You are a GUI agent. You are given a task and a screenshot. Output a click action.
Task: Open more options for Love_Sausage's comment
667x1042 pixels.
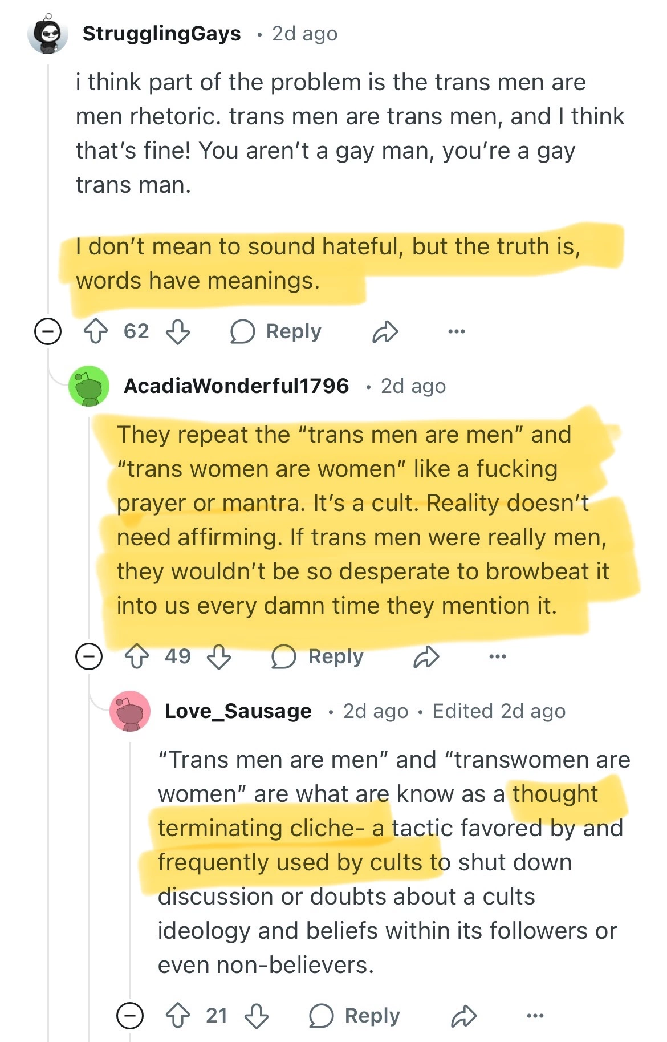535,1016
